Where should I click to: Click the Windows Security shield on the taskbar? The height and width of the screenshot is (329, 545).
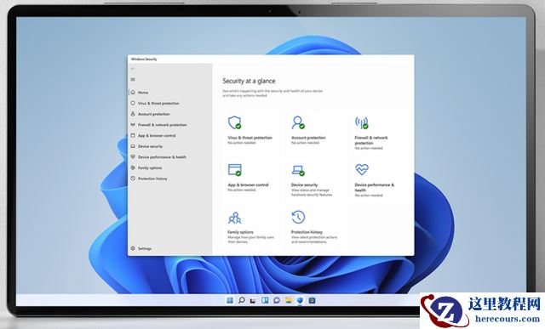click(300, 300)
